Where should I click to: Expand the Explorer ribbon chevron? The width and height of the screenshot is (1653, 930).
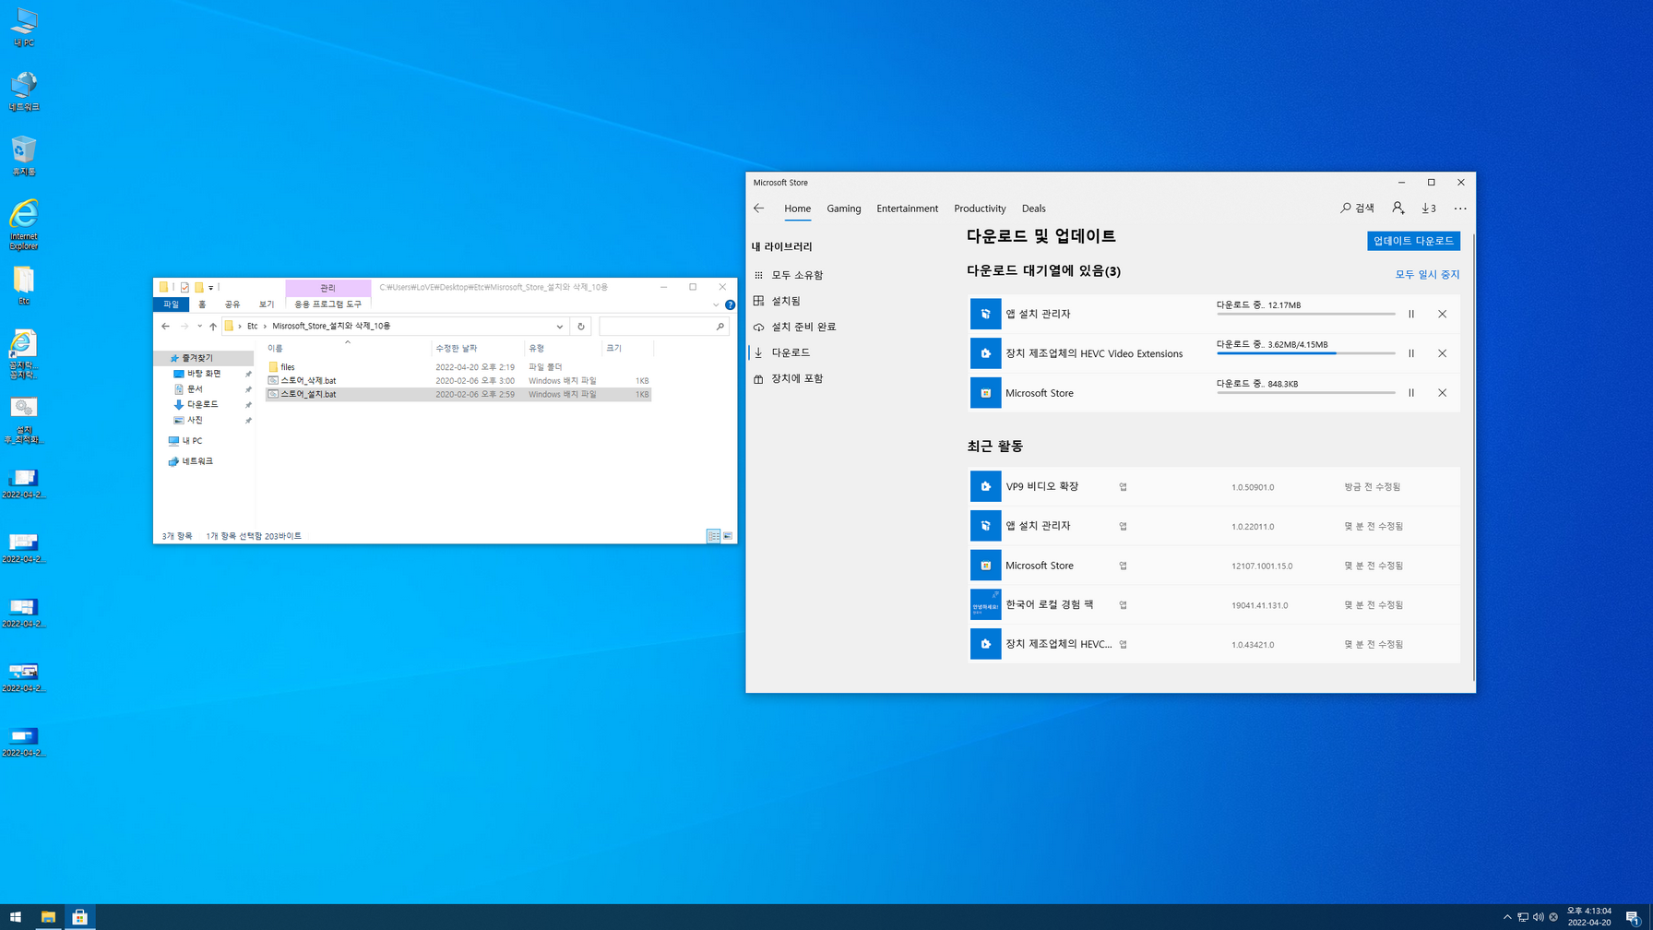point(716,304)
